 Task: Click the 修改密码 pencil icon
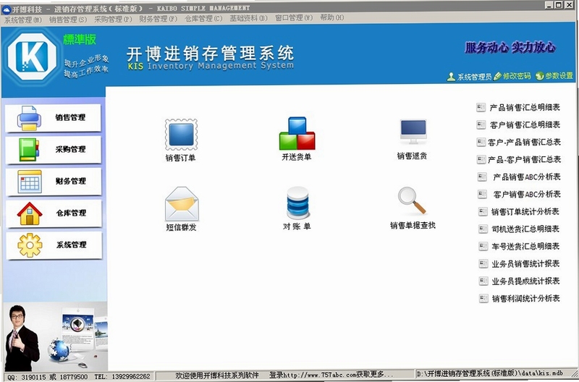pyautogui.click(x=497, y=77)
